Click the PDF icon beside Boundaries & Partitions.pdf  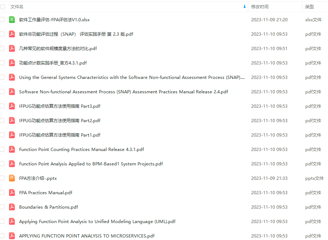tap(12, 207)
